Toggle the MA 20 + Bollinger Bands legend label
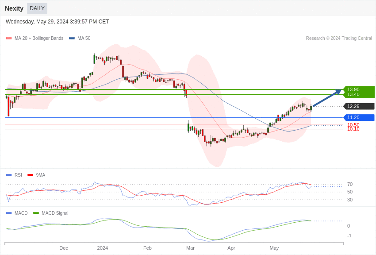This screenshot has height=255, width=376. [39, 39]
